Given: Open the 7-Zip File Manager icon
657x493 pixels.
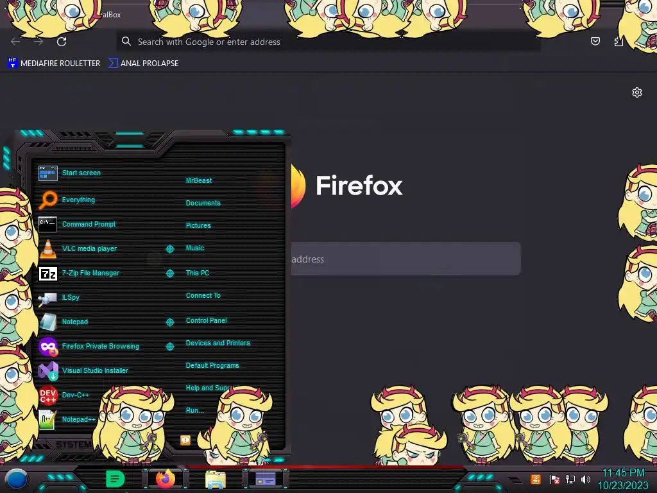Looking at the screenshot, I should click(47, 273).
